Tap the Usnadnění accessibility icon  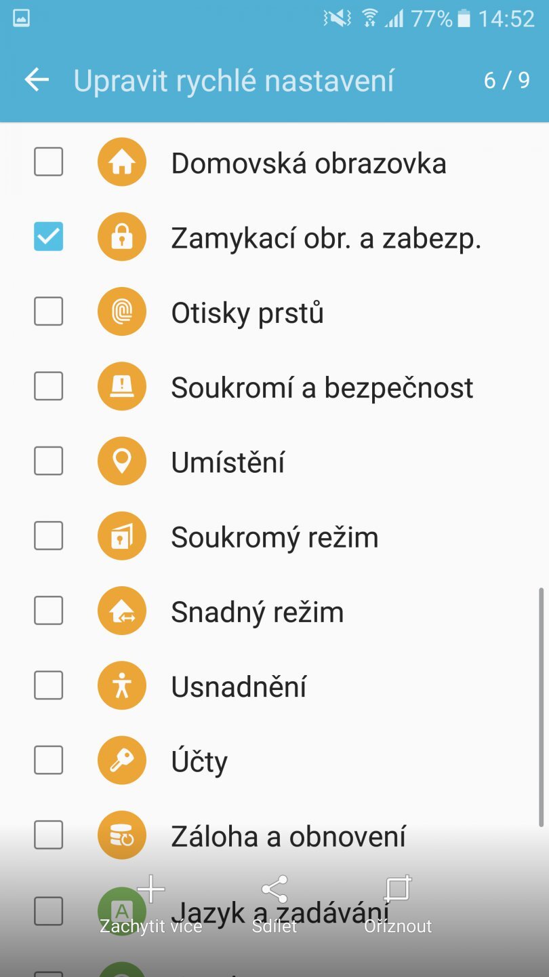coord(122,686)
